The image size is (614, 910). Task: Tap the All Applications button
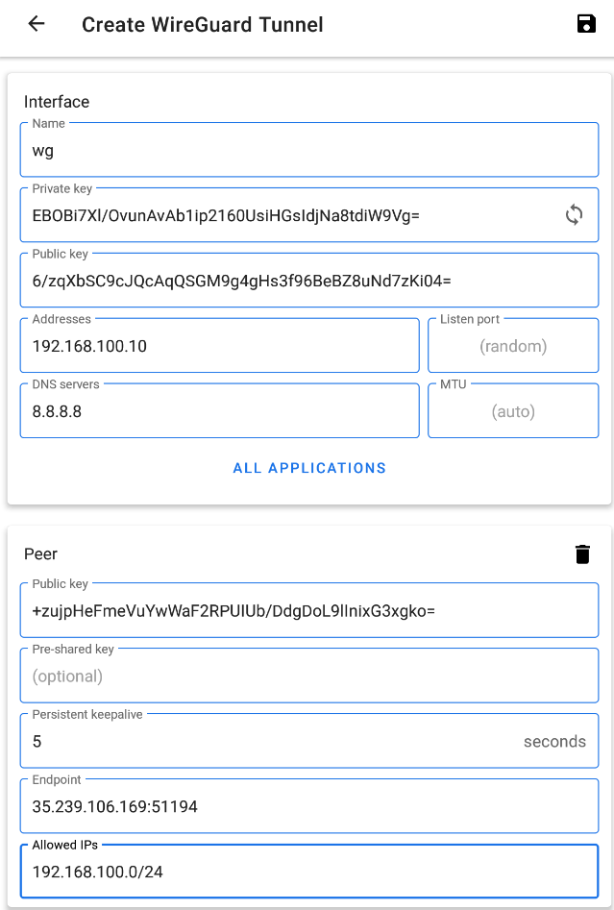[309, 468]
